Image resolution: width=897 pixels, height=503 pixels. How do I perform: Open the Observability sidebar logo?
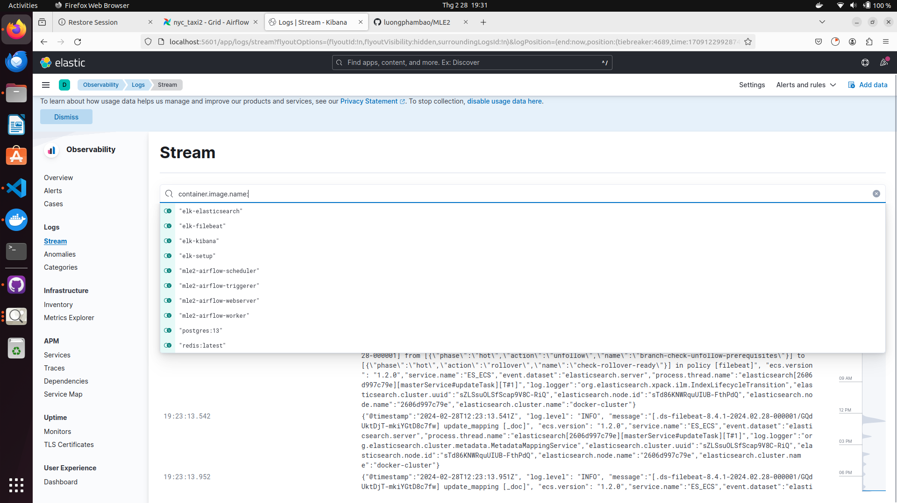tap(51, 150)
